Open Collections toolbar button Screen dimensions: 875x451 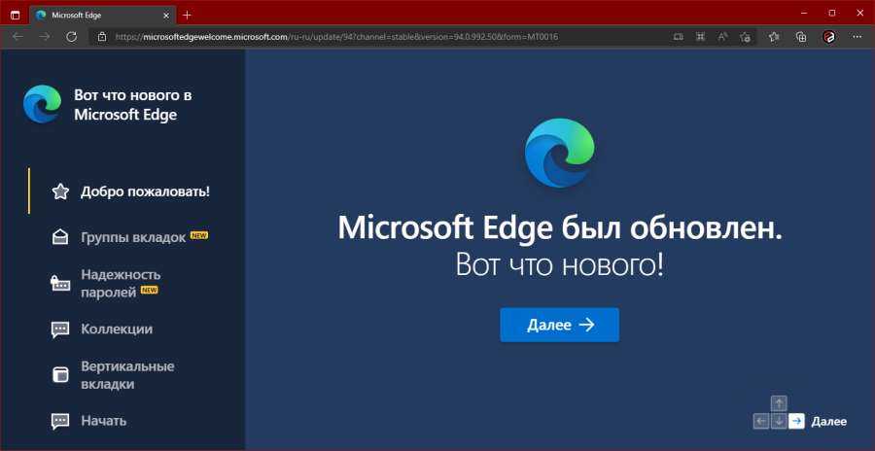[x=802, y=37]
